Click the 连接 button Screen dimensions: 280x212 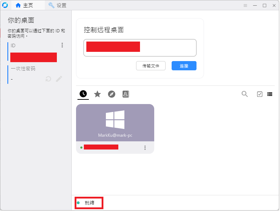[184, 66]
